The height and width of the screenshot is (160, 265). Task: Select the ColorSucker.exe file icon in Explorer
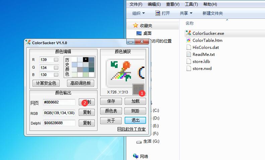[x=188, y=33]
